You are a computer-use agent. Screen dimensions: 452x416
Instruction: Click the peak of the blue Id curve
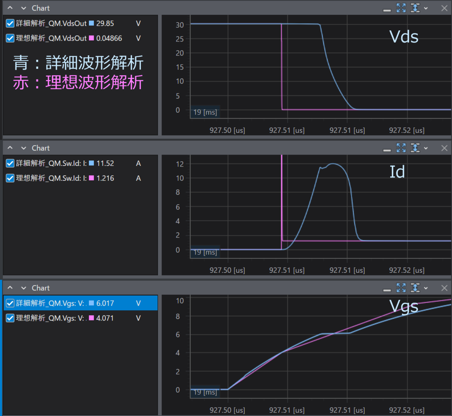pyautogui.click(x=333, y=164)
